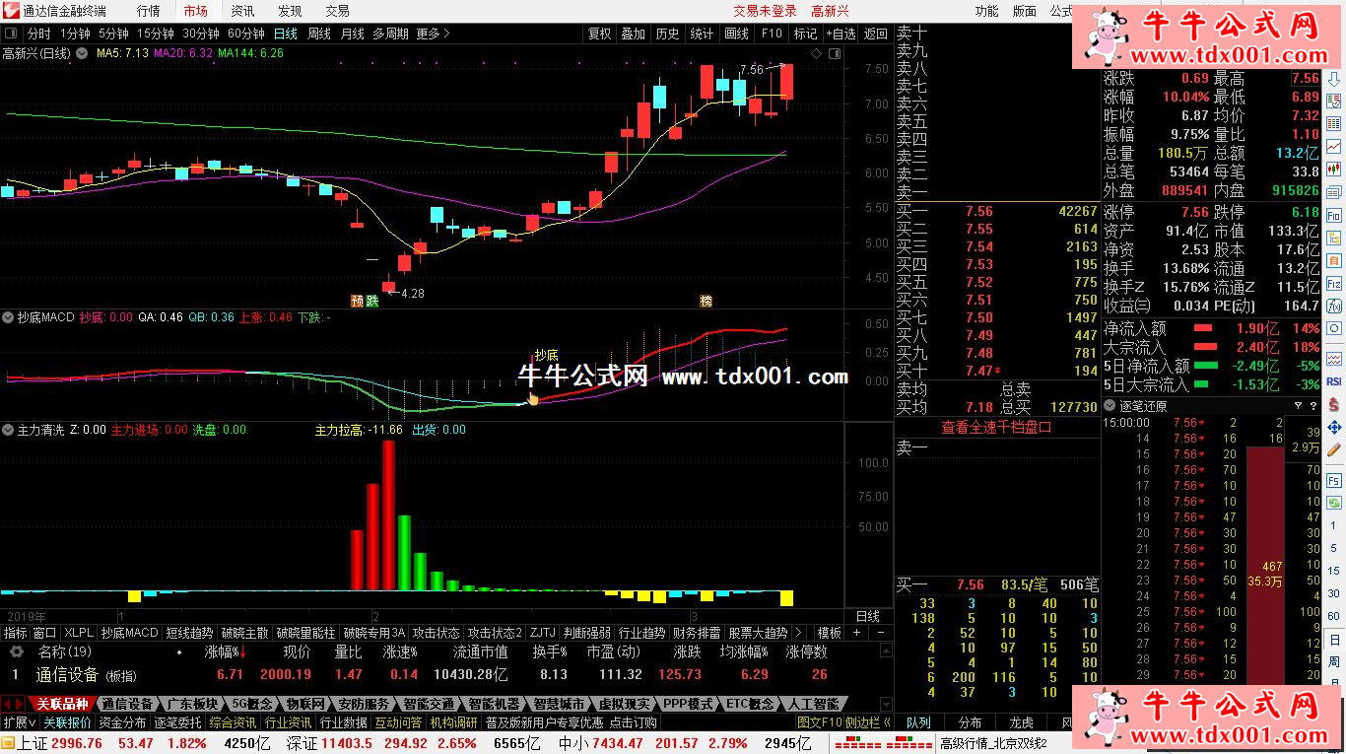Click the RSI indicator sidebar icon
The width and height of the screenshot is (1346, 754).
click(x=1334, y=380)
